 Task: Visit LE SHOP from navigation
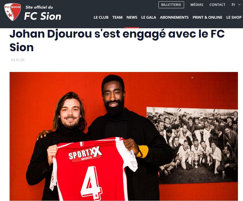click(x=234, y=17)
